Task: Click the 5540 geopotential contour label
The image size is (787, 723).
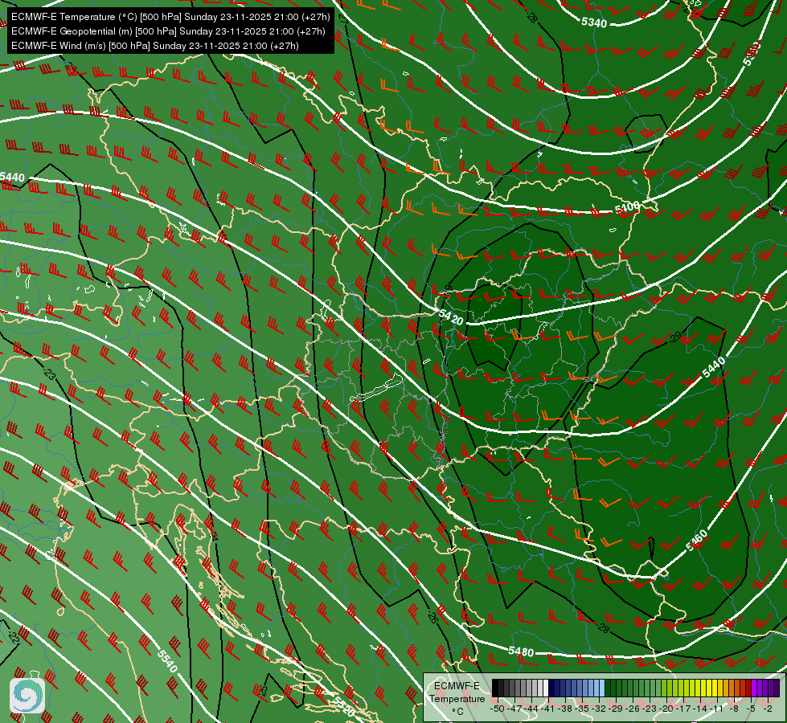Action: 168,661
